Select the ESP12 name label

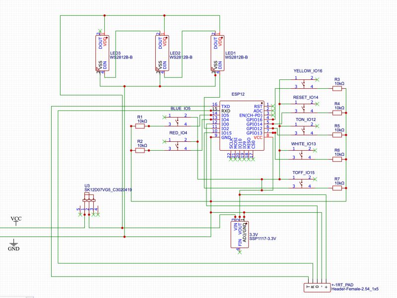coord(238,94)
